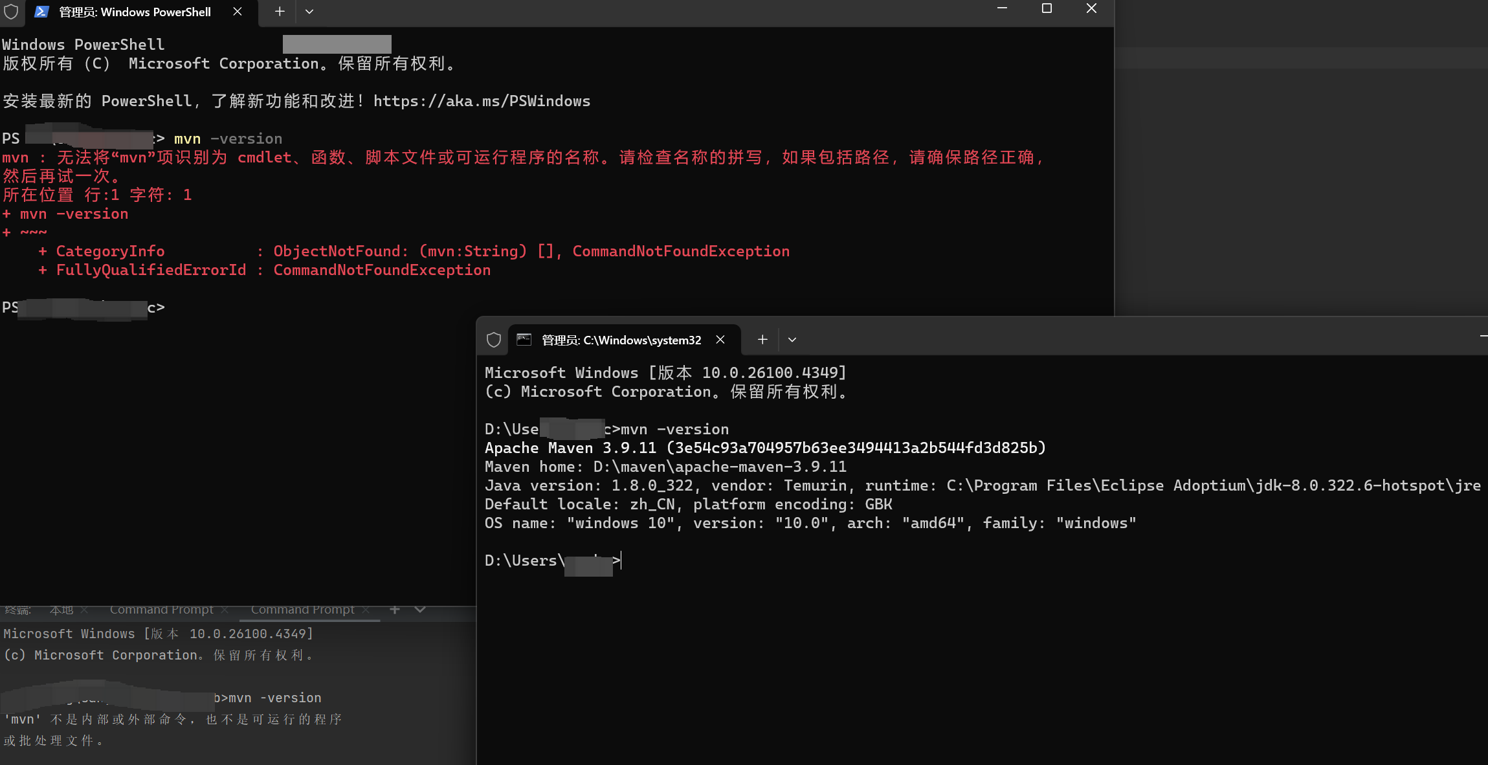Select the 管理员: C:\Windows\system32 tab
The image size is (1488, 765).
pyautogui.click(x=625, y=340)
